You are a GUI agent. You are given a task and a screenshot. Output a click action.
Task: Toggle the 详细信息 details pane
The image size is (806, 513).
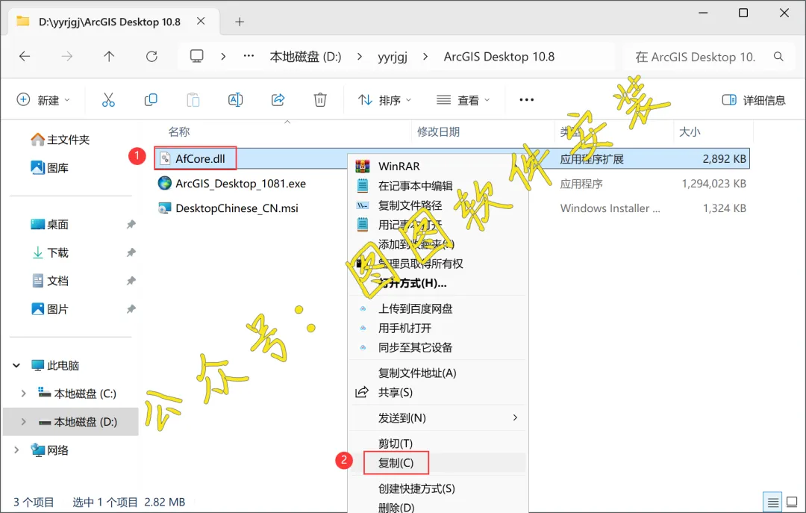point(754,100)
